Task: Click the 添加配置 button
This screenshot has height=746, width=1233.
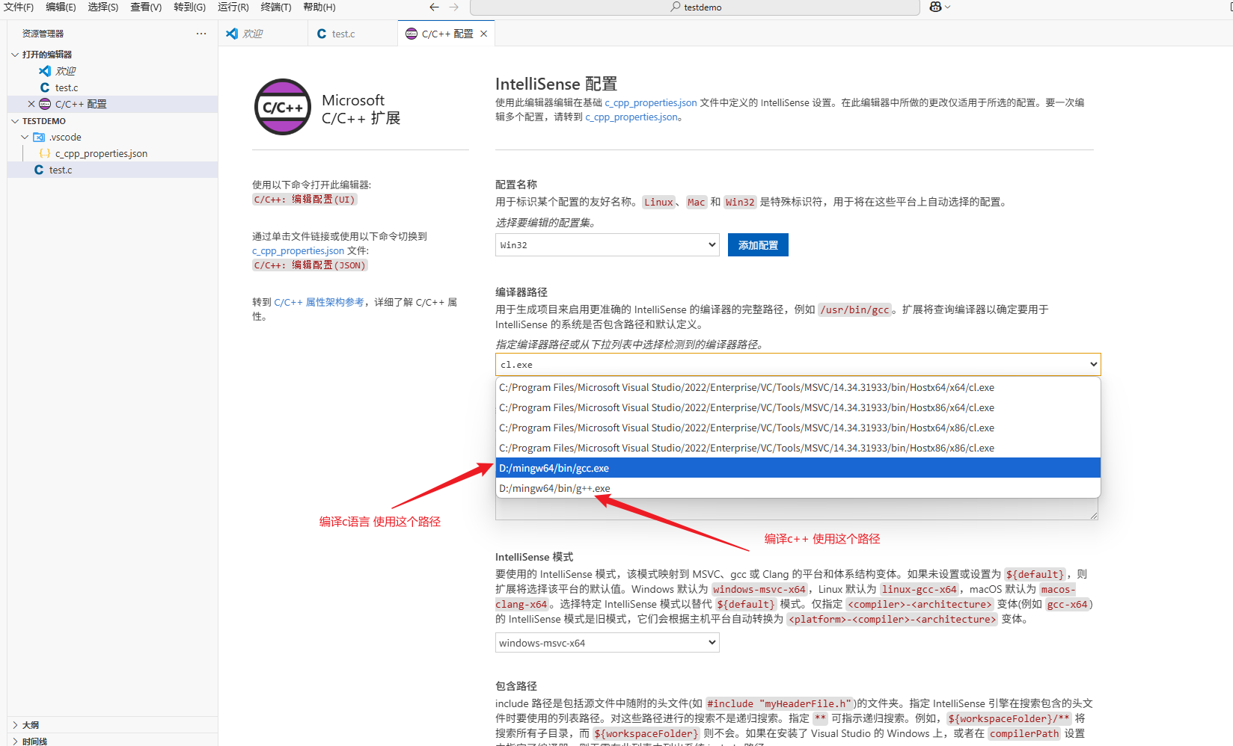Action: 758,244
